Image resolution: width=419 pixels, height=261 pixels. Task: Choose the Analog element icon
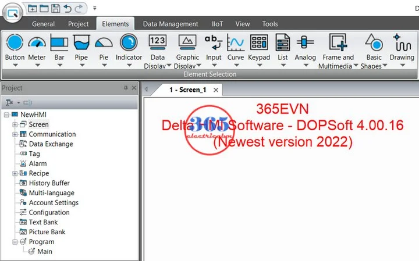coord(305,42)
